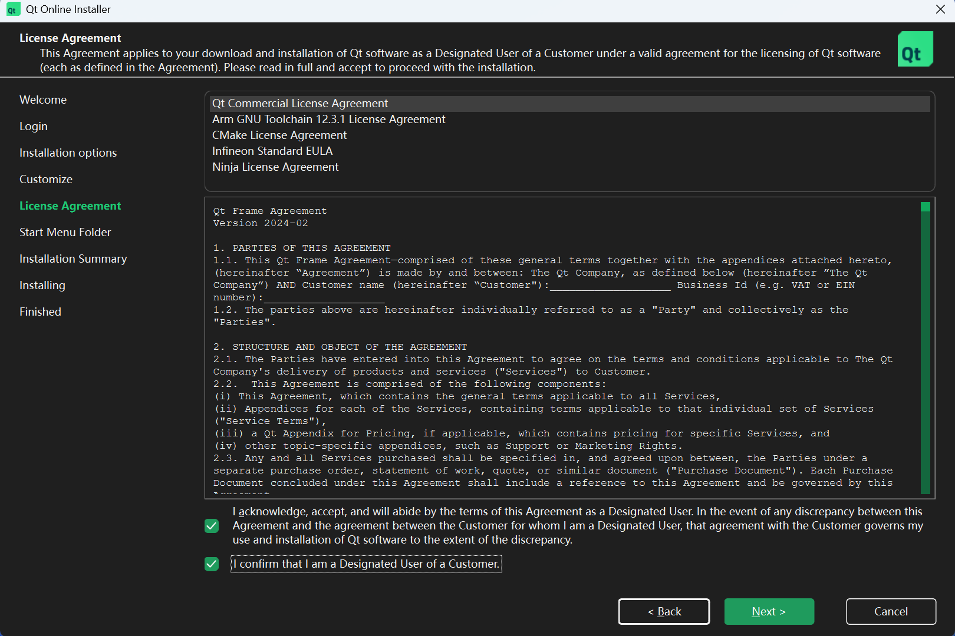
Task: Click the 'License Agreement' page heading
Action: (x=70, y=38)
